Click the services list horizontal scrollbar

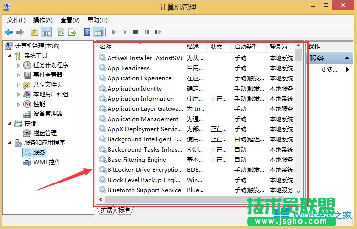[194, 199]
